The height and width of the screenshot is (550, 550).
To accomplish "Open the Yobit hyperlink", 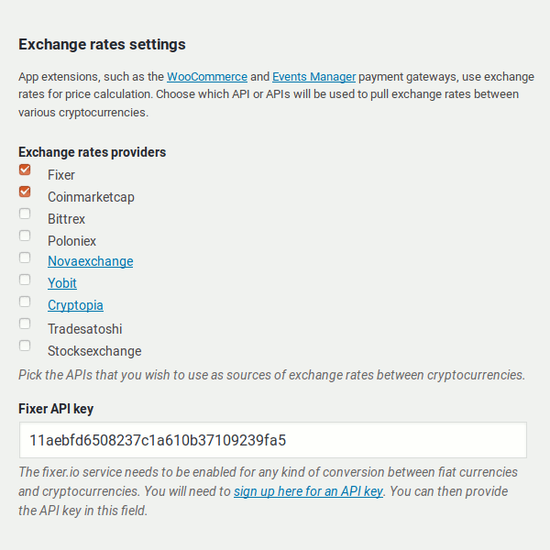I will pyautogui.click(x=62, y=283).
